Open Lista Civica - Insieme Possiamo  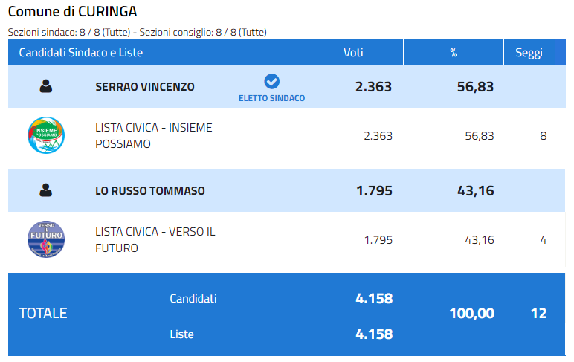point(154,136)
